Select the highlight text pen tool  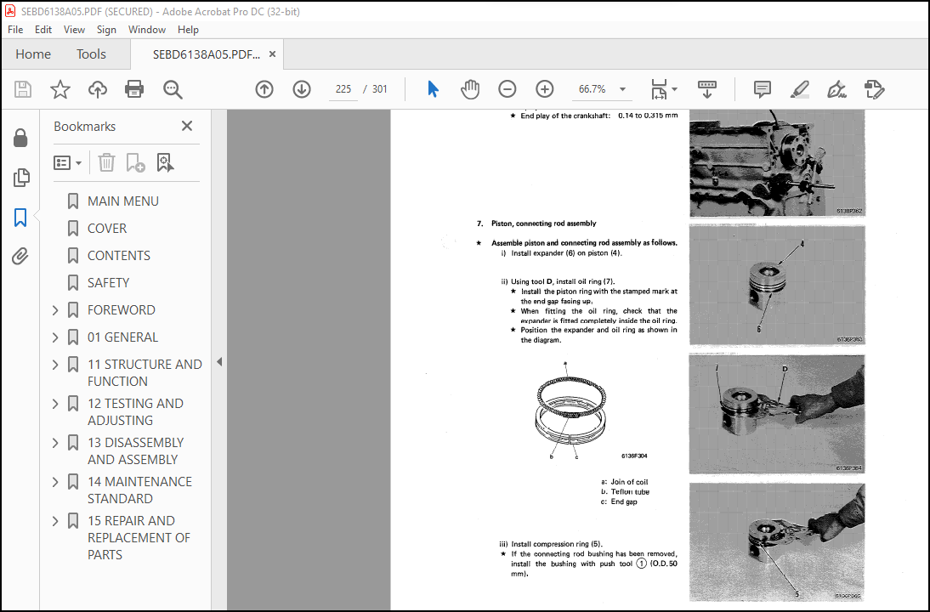coord(800,89)
